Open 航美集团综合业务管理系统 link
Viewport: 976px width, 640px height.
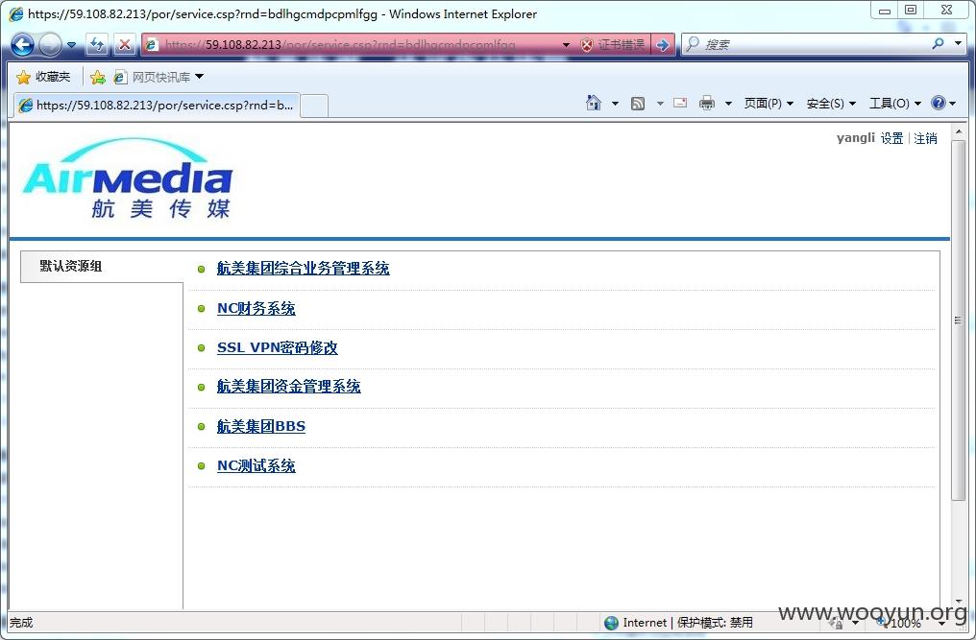(x=304, y=269)
